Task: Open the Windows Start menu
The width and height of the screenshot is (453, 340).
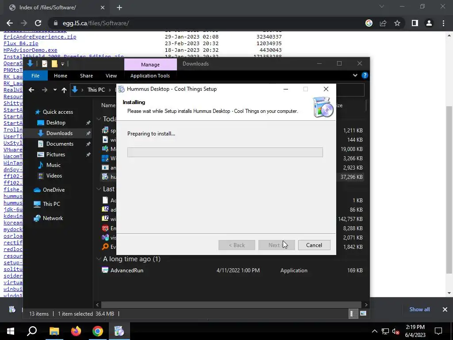Action: [11, 331]
